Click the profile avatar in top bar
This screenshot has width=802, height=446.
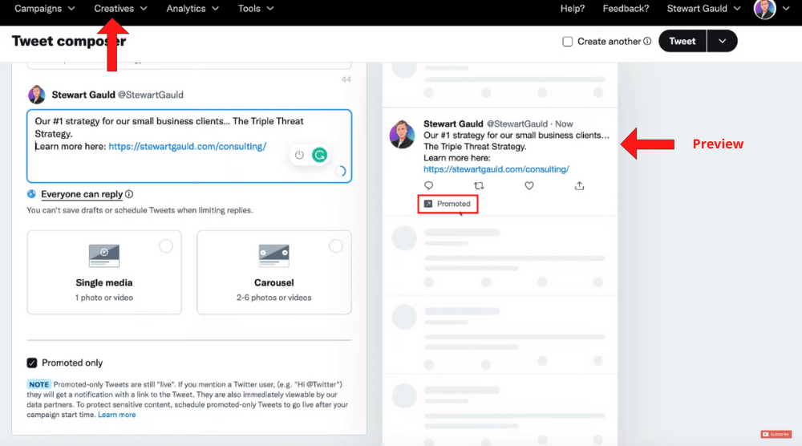pyautogui.click(x=764, y=9)
